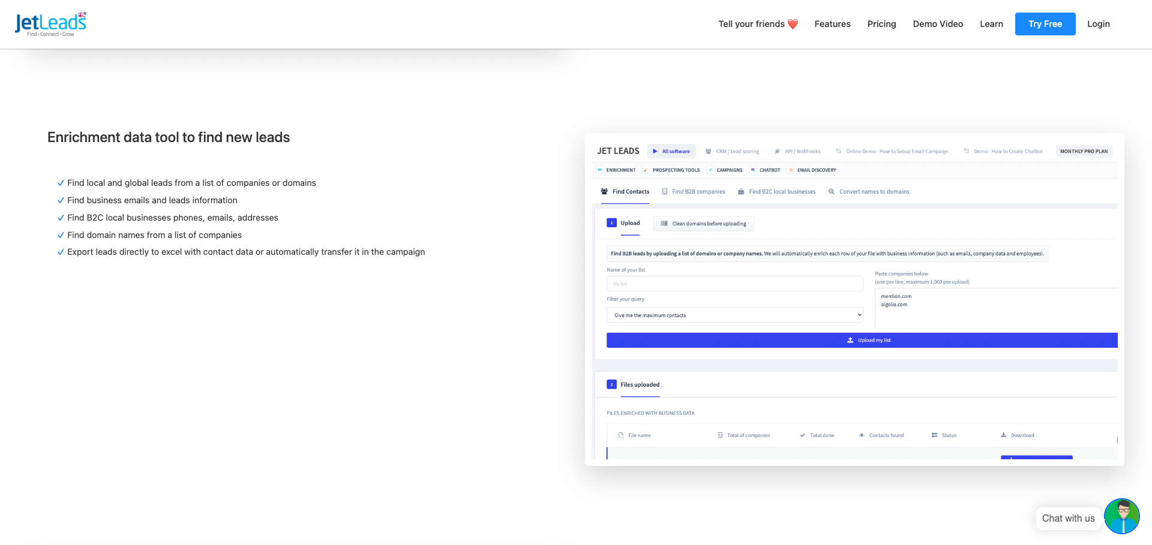Switch to the Find Contacts tab
The width and height of the screenshot is (1152, 545).
coord(625,192)
